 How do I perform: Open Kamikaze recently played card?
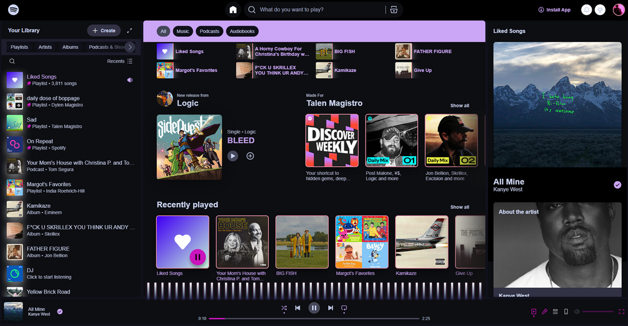pyautogui.click(x=422, y=246)
